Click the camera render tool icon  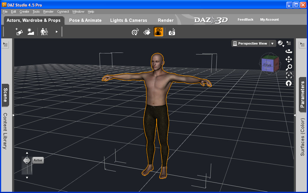tap(172, 32)
